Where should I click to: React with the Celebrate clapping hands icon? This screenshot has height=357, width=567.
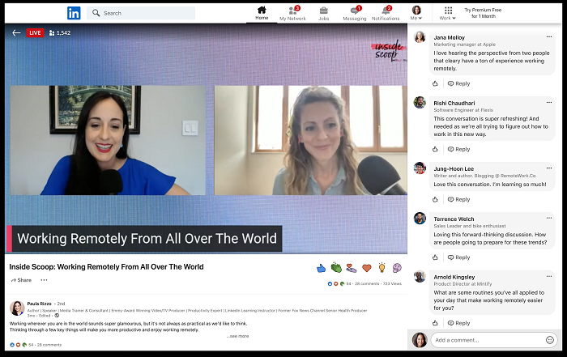(x=336, y=268)
